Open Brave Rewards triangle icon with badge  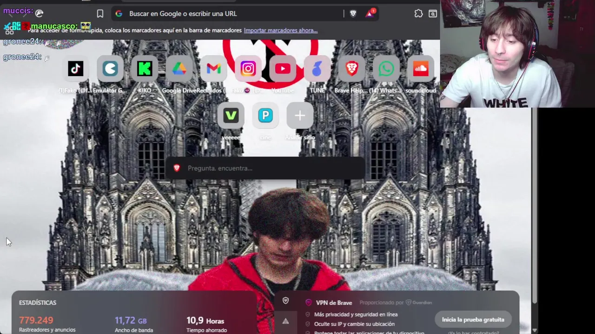click(x=370, y=13)
